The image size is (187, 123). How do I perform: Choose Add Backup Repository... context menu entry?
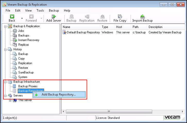click(x=59, y=94)
